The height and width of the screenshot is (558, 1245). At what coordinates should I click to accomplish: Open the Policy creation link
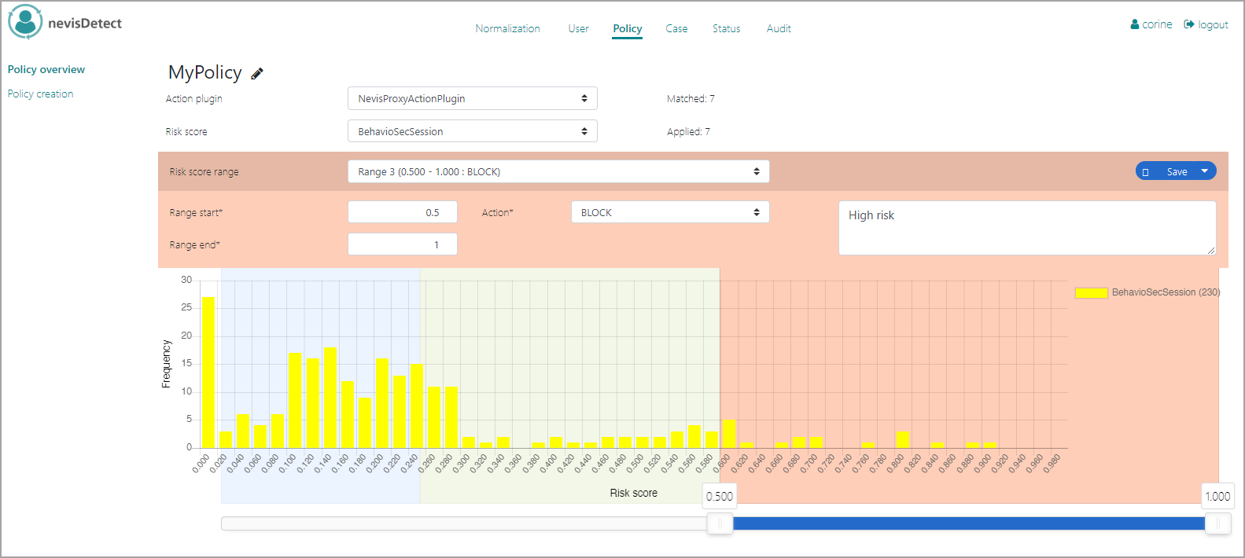click(x=41, y=94)
